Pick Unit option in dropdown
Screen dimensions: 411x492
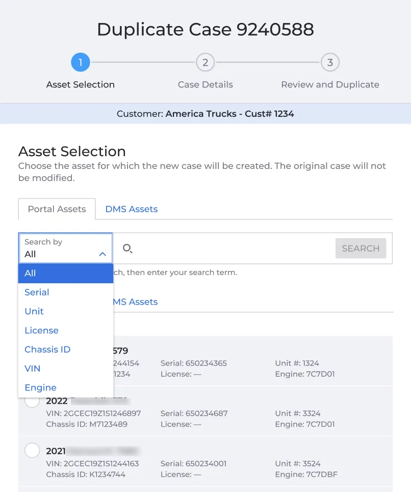(x=66, y=311)
